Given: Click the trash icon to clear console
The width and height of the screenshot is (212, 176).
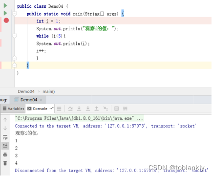Looking at the screenshot, I should pos(5,163).
